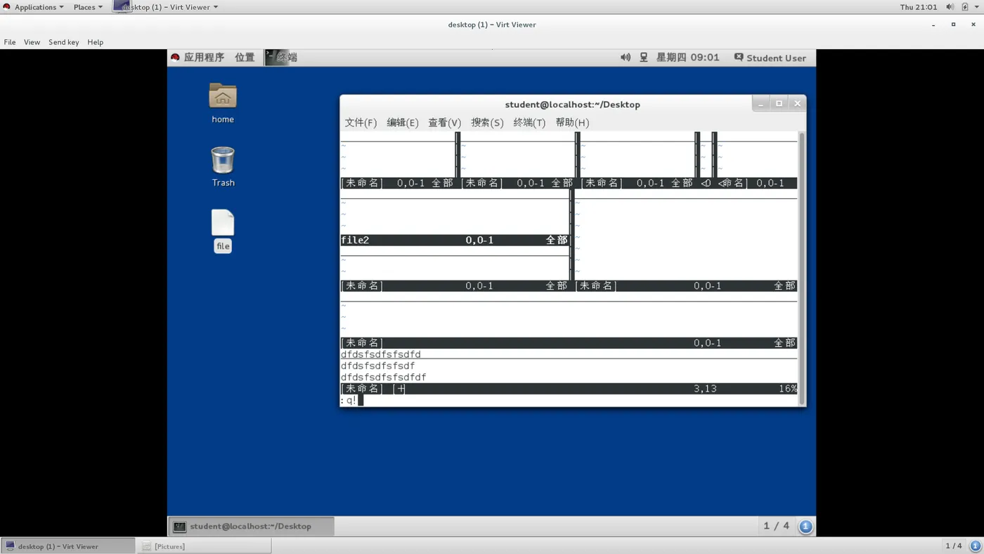
Task: Open Virt Viewer File menu
Action: [10, 42]
